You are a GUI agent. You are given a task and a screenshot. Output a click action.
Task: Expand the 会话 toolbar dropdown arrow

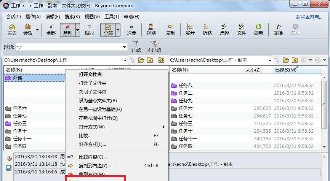point(37,30)
